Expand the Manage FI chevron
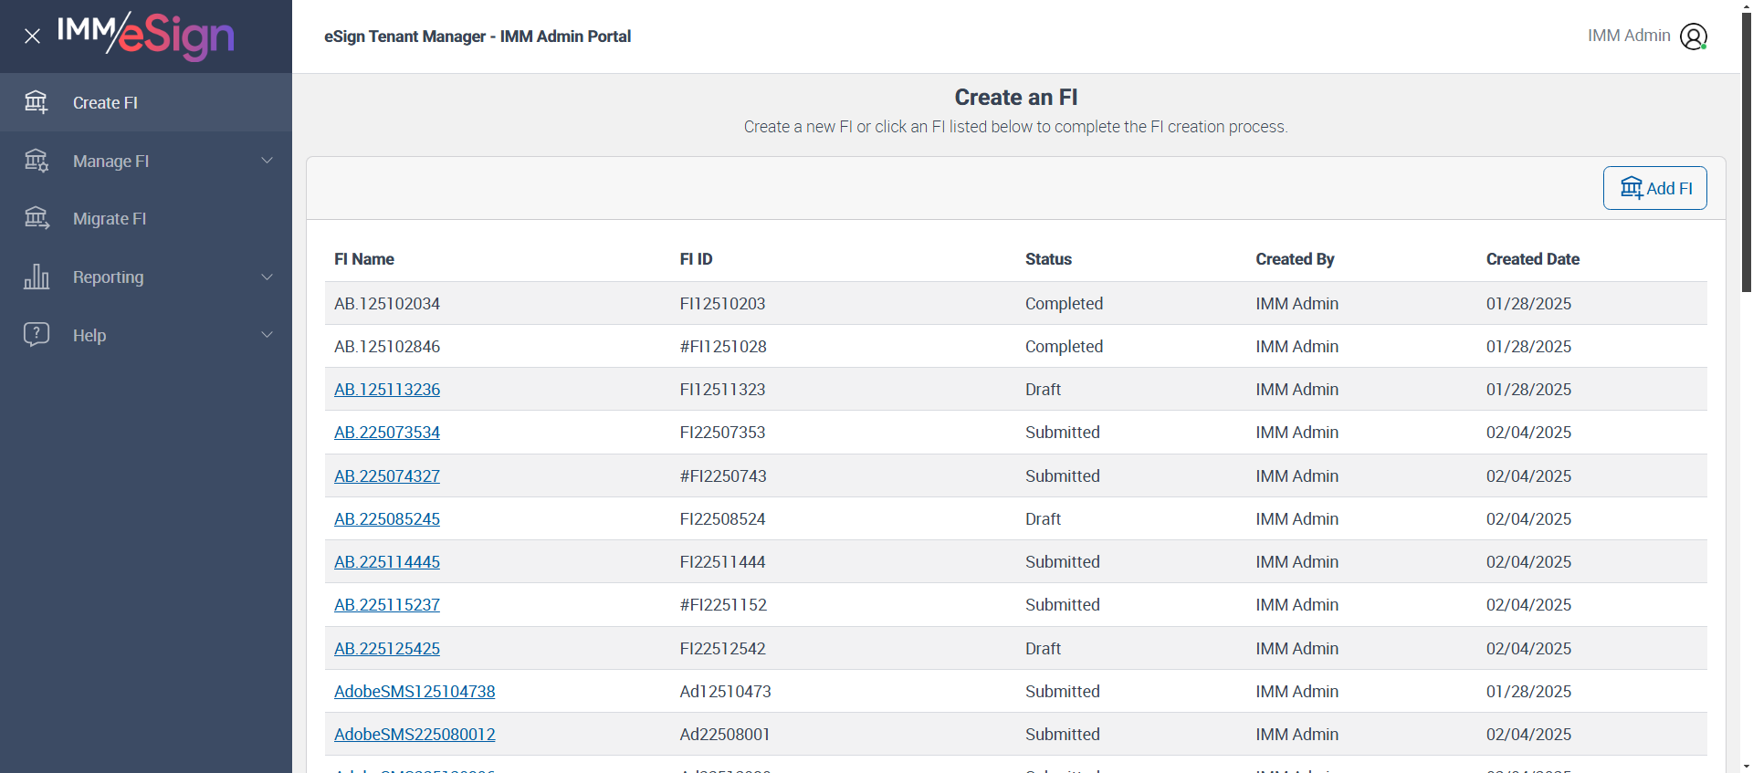 tap(268, 161)
